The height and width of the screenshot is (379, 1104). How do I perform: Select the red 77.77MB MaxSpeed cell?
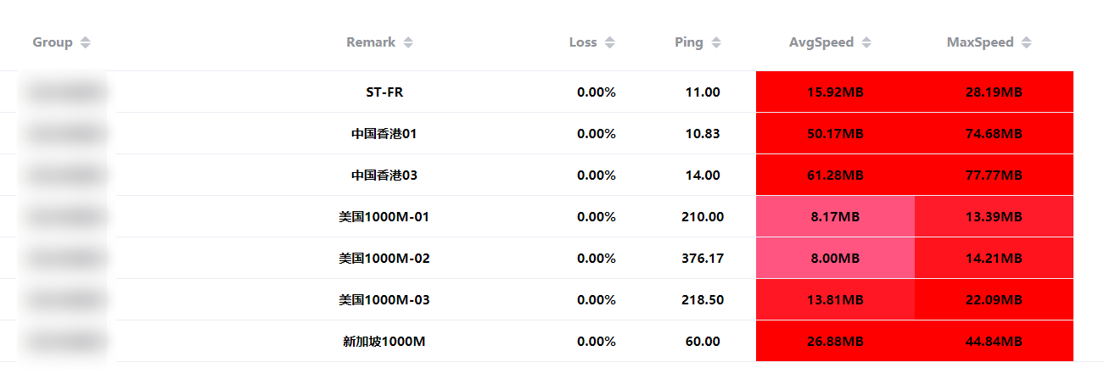pyautogui.click(x=994, y=175)
